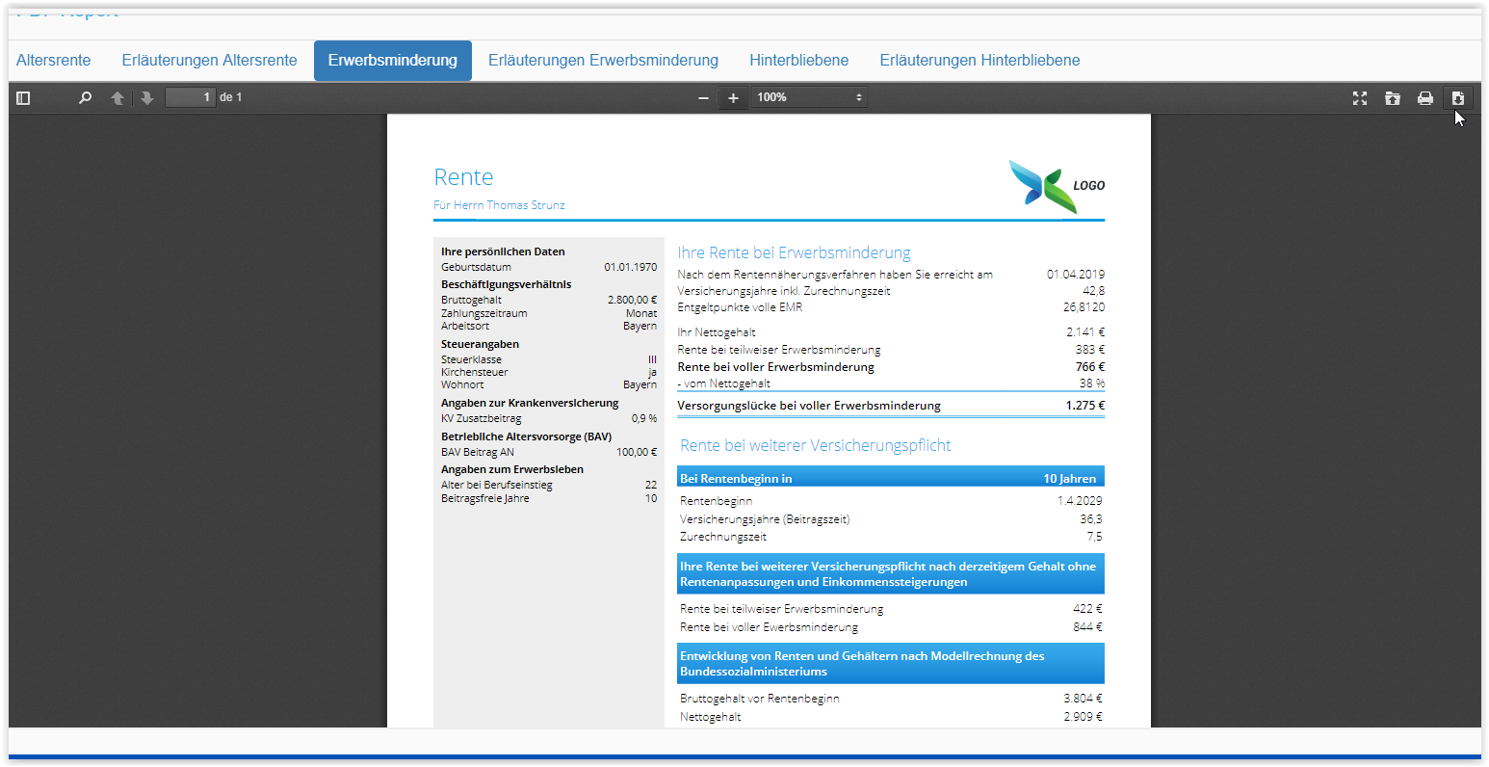The image size is (1489, 767).
Task: Zoom in with the plus button
Action: tap(733, 97)
